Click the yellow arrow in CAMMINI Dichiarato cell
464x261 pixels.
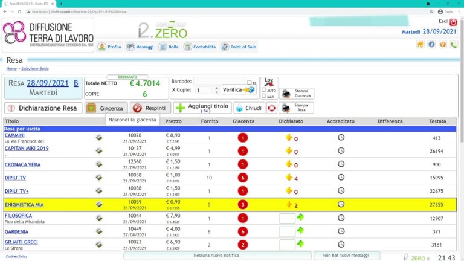coord(289,137)
